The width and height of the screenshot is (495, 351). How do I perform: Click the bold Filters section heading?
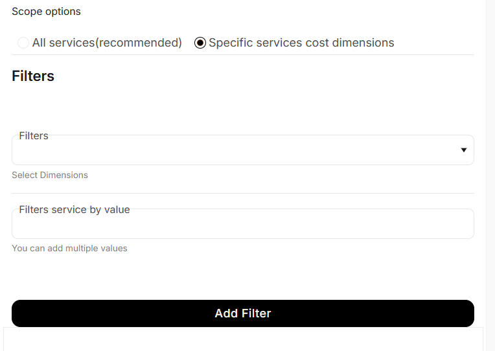(x=33, y=76)
